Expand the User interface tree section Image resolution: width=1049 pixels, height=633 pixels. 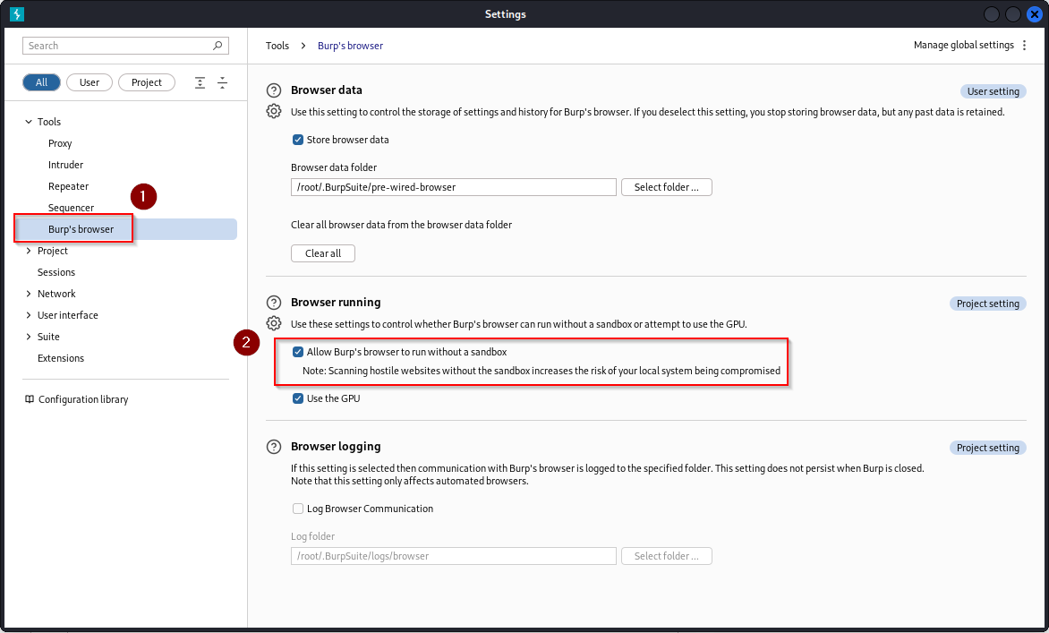point(28,315)
